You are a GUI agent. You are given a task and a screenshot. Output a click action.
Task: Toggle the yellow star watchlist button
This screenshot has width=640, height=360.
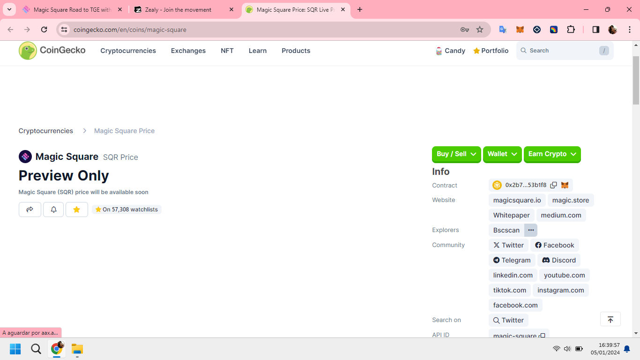tap(77, 210)
